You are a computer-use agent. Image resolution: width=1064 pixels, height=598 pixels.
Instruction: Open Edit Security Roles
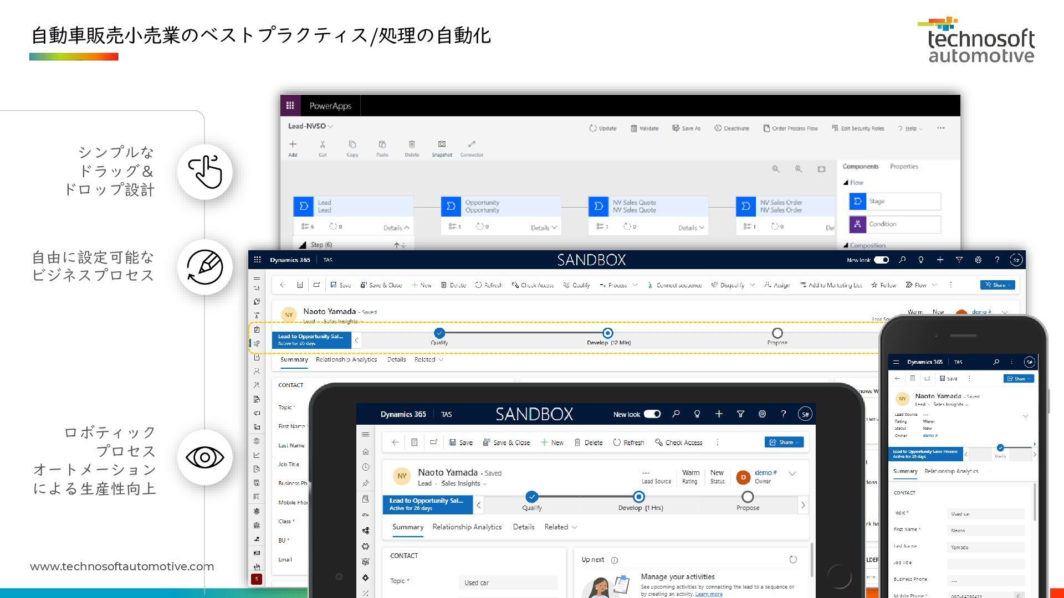pyautogui.click(x=858, y=128)
